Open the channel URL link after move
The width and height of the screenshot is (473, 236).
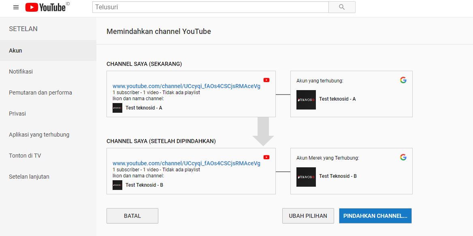[186, 163]
